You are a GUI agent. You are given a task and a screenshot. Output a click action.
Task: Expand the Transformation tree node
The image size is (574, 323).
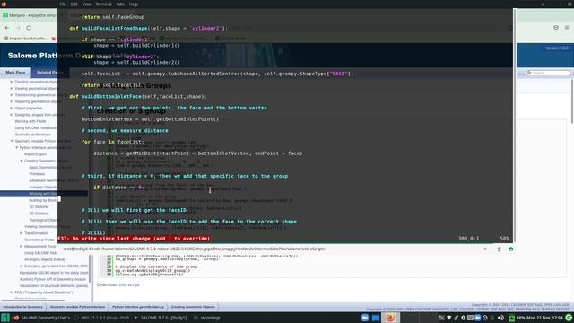(x=21, y=233)
